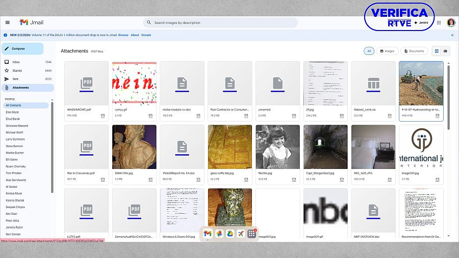The height and width of the screenshot is (258, 459).
Task: Filter attachments by Images
Action: tap(387, 51)
